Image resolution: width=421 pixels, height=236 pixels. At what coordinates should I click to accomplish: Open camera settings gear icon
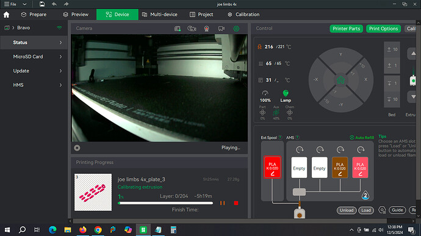[236, 29]
